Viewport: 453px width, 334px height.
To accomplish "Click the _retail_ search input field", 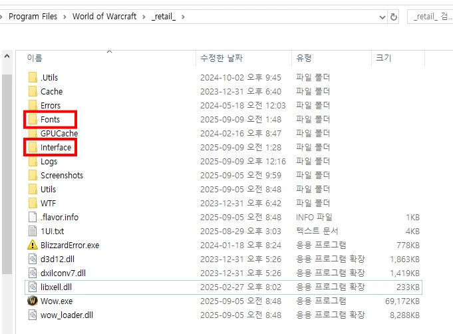I will pyautogui.click(x=430, y=17).
